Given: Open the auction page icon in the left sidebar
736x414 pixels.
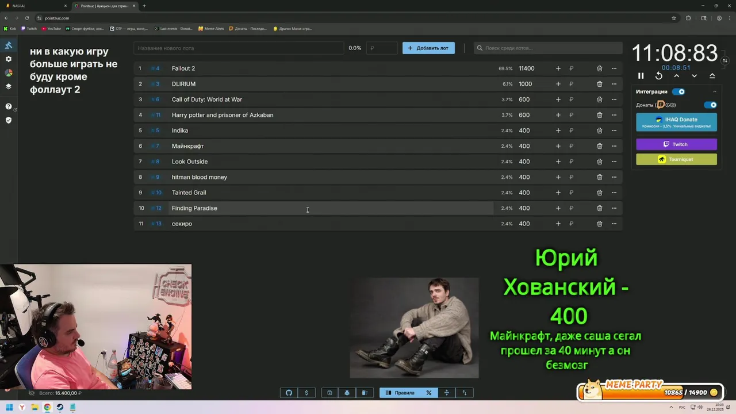Looking at the screenshot, I should coord(9,45).
